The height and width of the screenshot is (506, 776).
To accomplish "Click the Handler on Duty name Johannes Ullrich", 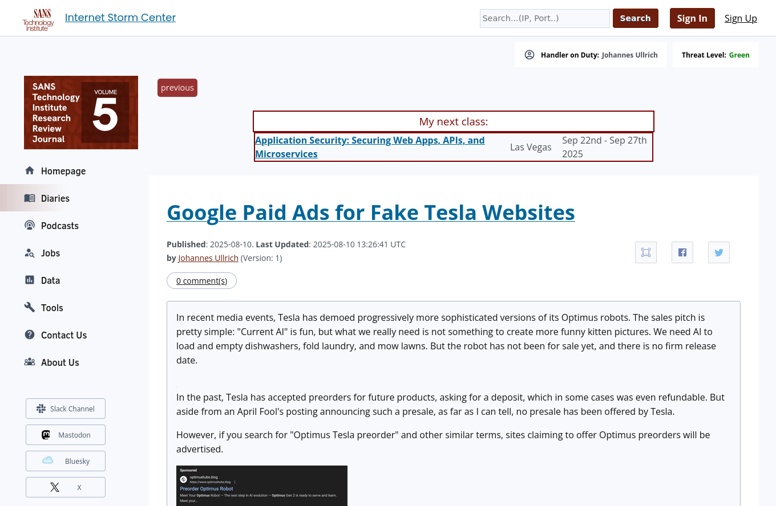I will 630,55.
